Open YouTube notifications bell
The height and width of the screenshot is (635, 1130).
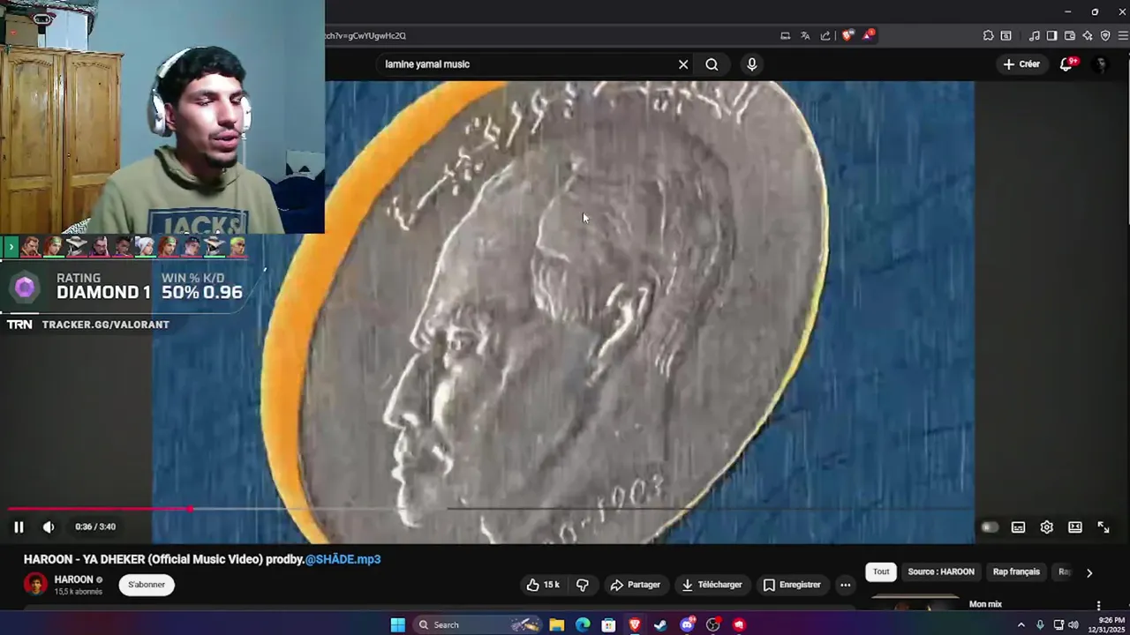tap(1066, 64)
